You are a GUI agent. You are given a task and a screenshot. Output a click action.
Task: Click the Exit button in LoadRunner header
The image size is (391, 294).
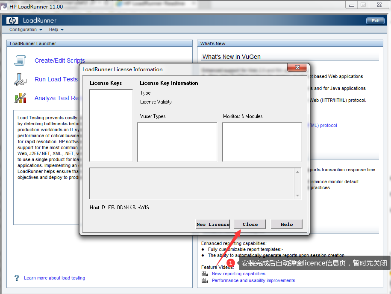[375, 20]
